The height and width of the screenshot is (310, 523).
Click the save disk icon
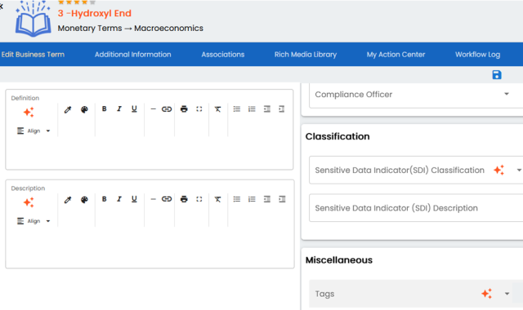pyautogui.click(x=497, y=74)
